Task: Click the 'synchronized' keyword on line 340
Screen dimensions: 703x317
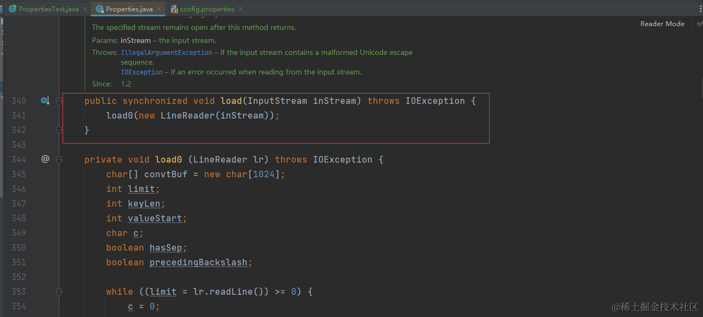Action: point(155,101)
